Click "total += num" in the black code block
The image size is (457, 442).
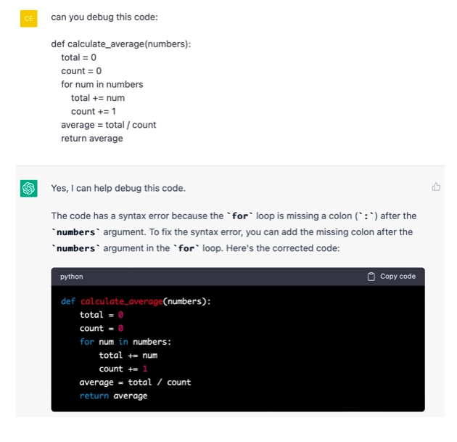point(128,356)
